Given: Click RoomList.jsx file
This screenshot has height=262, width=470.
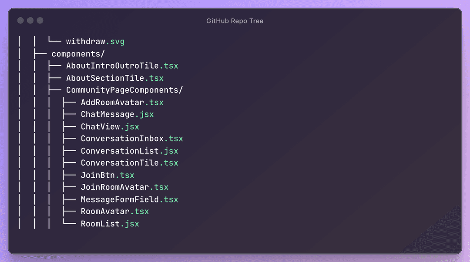Looking at the screenshot, I should click(x=110, y=224).
